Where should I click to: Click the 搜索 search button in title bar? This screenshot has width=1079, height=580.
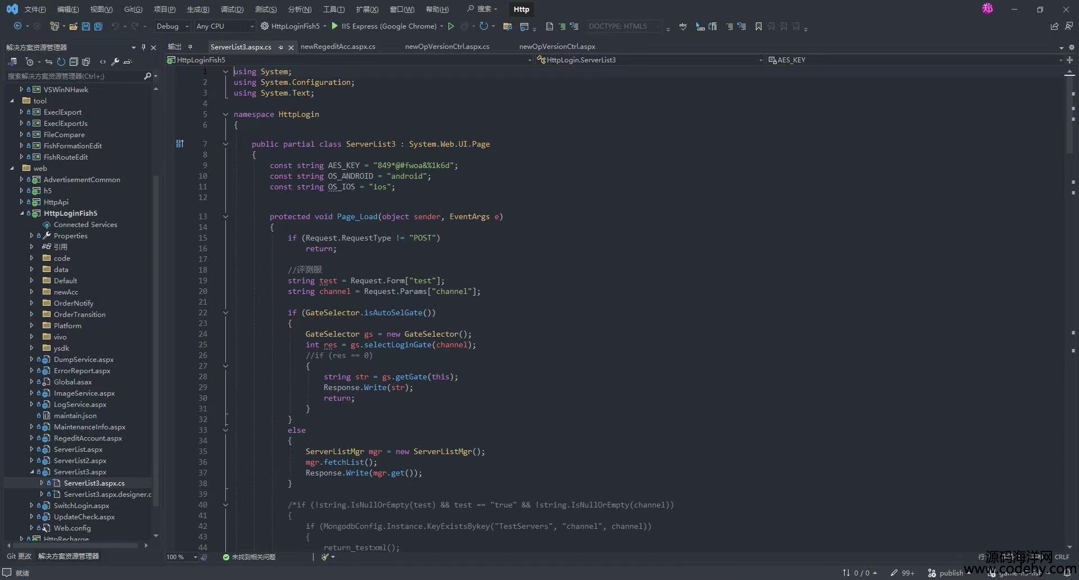click(x=482, y=9)
